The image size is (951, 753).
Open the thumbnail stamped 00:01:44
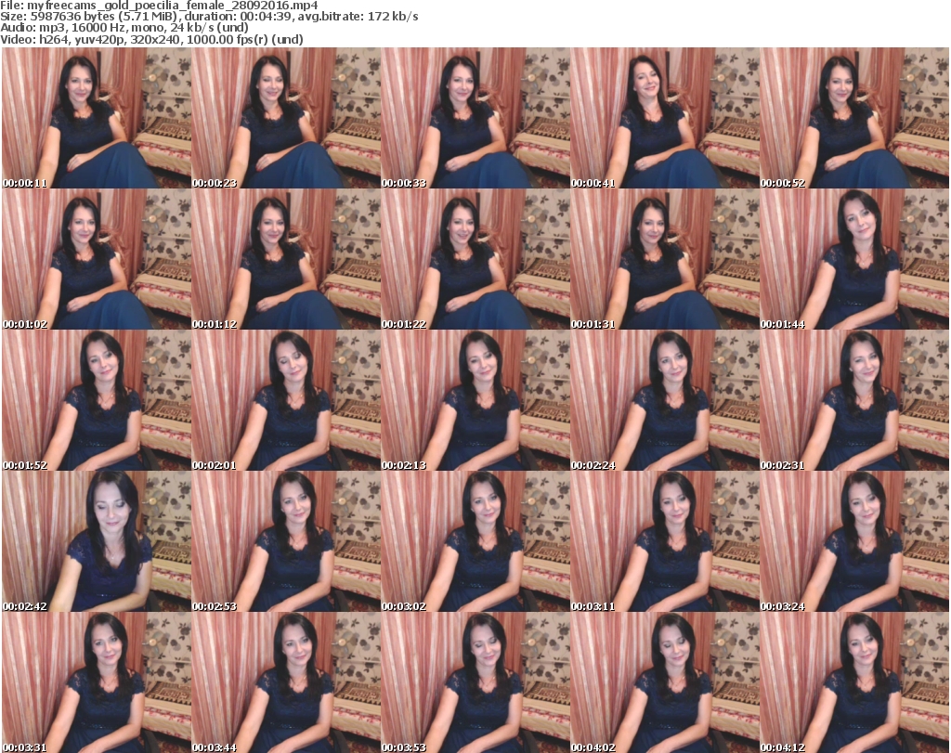(x=854, y=259)
